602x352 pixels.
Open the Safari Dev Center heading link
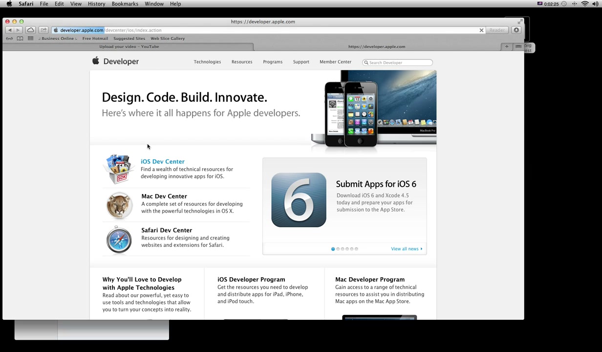(x=167, y=230)
